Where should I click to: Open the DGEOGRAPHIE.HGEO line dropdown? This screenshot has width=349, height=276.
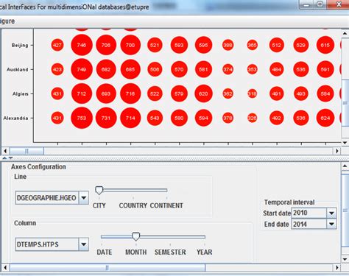[84, 198]
